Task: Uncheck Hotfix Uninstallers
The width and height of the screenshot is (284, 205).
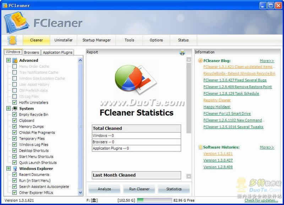Action: 15,102
